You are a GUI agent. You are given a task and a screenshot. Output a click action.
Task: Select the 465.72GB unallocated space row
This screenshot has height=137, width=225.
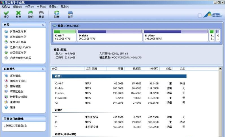[119, 127]
